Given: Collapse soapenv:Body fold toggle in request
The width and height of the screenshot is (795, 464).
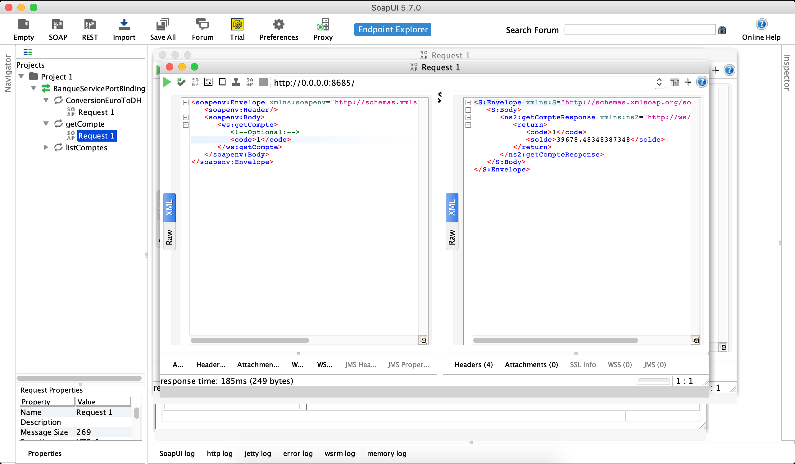Looking at the screenshot, I should tap(186, 117).
